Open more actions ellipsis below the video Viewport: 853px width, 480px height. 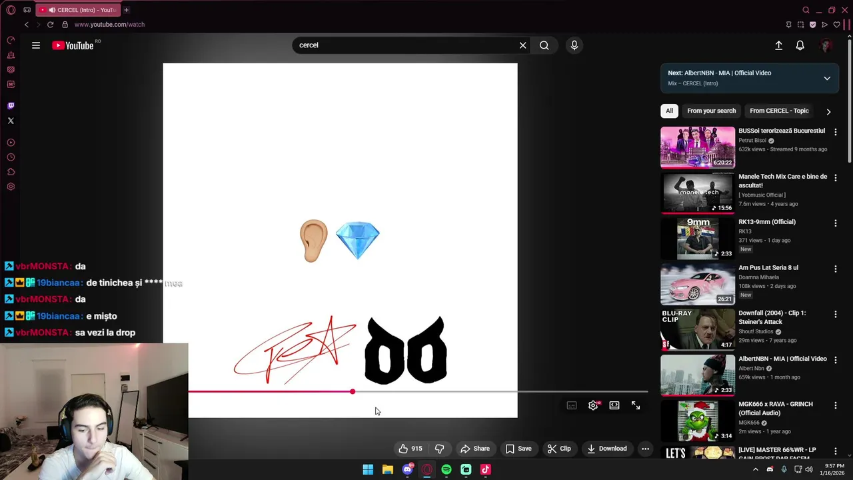[645, 449]
